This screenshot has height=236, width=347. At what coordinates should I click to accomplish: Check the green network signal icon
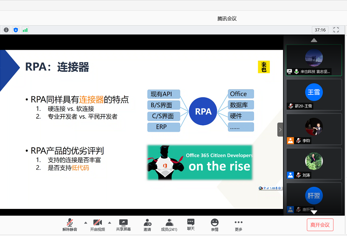click(x=25, y=30)
